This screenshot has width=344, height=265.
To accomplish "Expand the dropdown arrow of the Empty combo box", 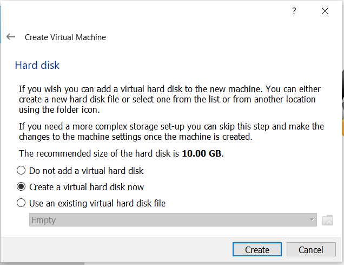I will coord(312,220).
